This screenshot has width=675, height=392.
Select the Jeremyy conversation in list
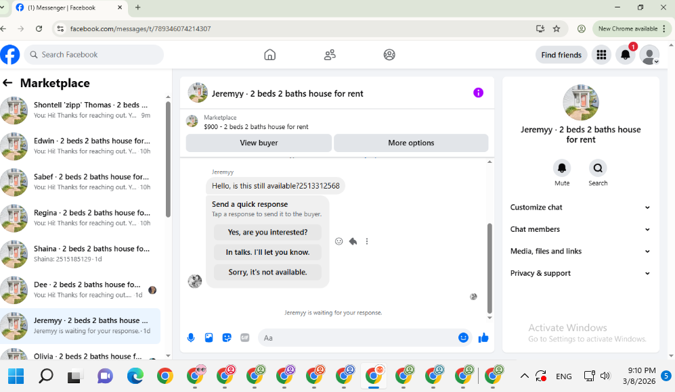pyautogui.click(x=81, y=326)
